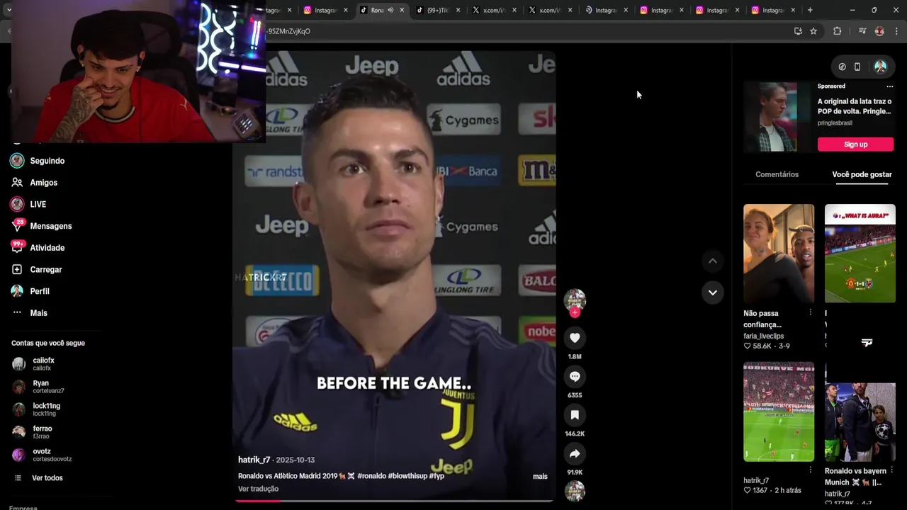
Task: Close the active Ronaldo tab
Action: point(402,10)
